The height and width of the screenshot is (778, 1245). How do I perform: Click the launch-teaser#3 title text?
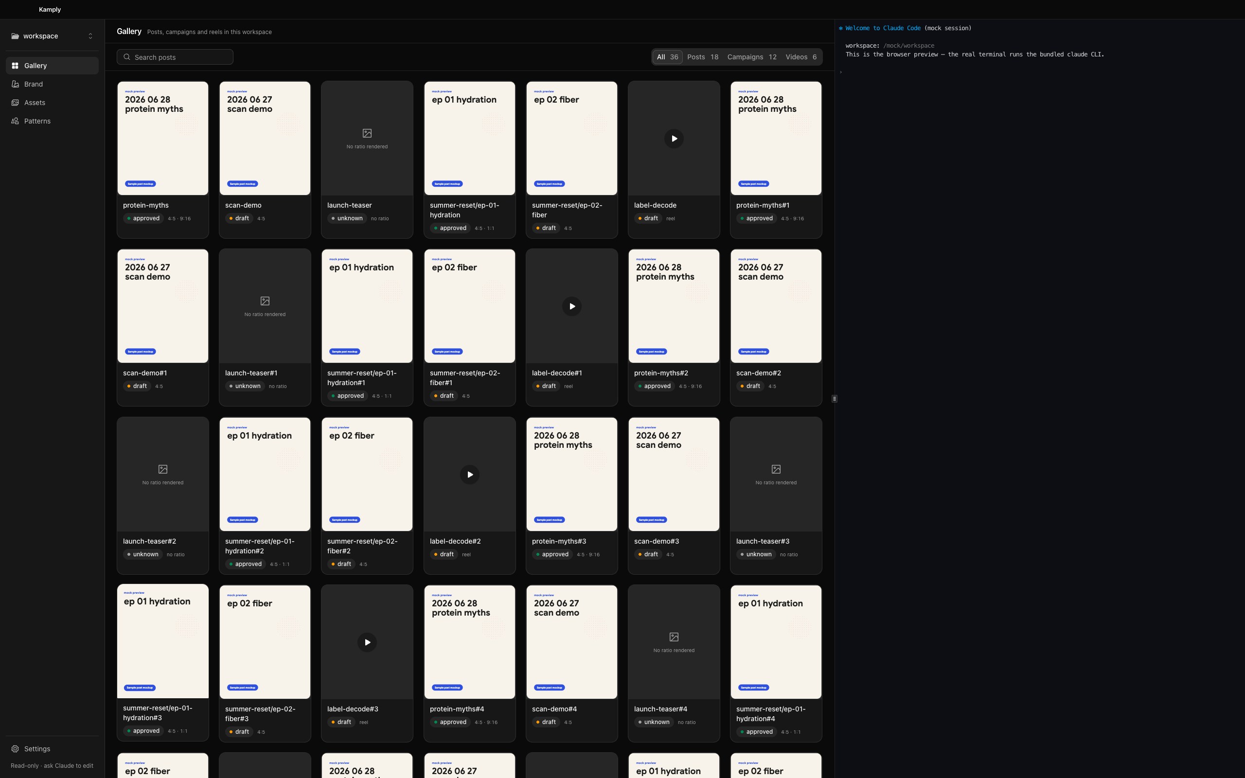point(763,541)
